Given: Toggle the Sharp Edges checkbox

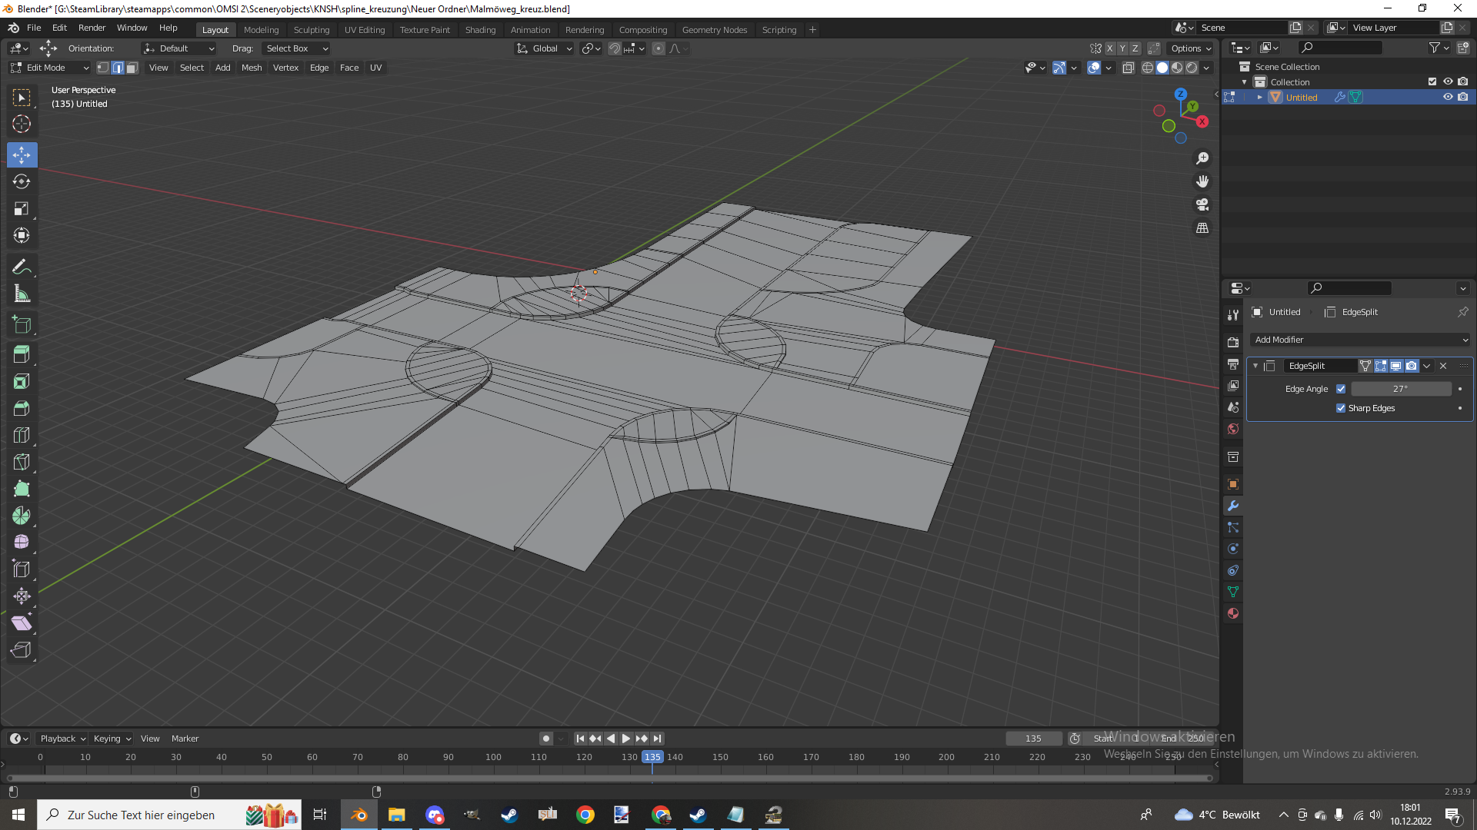Looking at the screenshot, I should [x=1341, y=408].
